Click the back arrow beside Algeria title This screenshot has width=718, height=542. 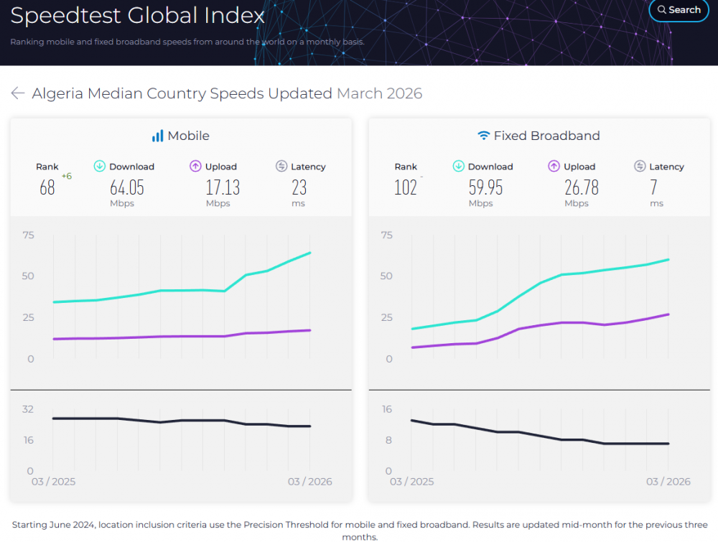pyautogui.click(x=18, y=93)
